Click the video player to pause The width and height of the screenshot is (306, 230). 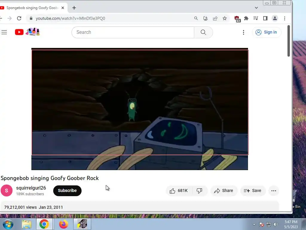coord(140,109)
